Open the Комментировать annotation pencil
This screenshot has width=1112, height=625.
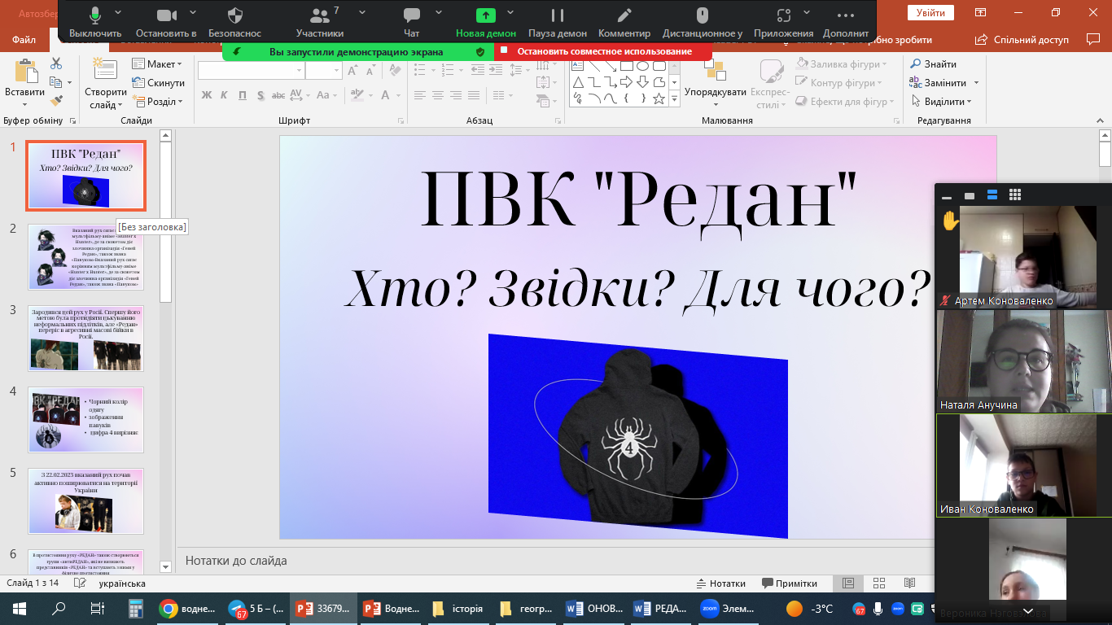[624, 22]
